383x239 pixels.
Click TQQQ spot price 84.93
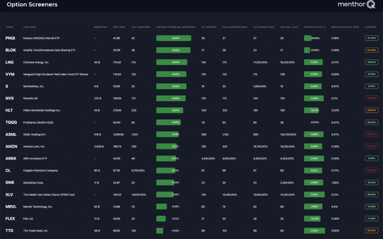point(117,122)
